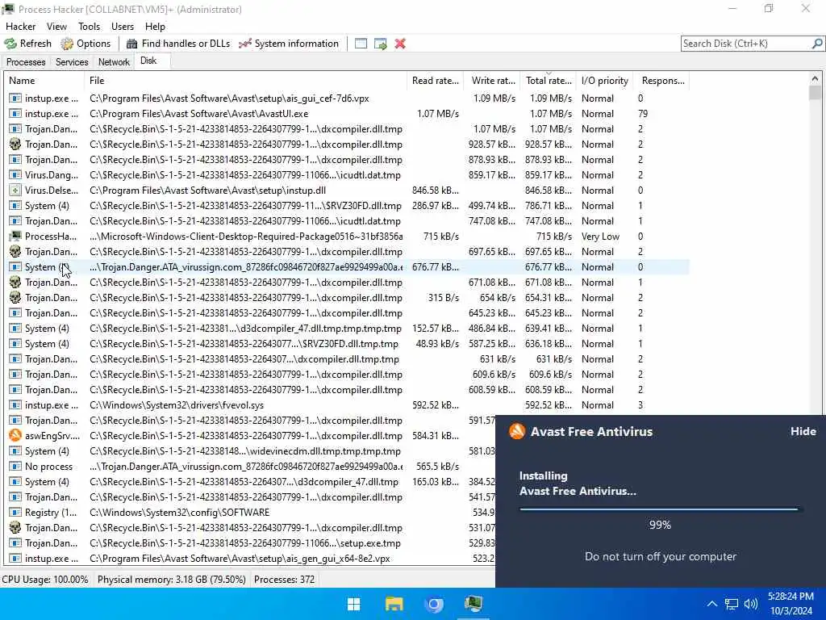This screenshot has height=620, width=826.
Task: Sort by the File column header
Action: pos(245,81)
